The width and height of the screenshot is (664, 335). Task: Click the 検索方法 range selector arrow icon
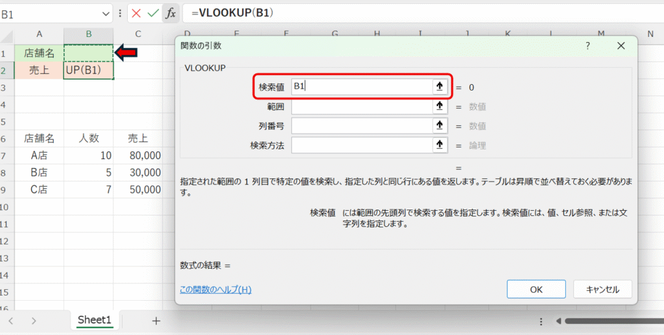(440, 146)
